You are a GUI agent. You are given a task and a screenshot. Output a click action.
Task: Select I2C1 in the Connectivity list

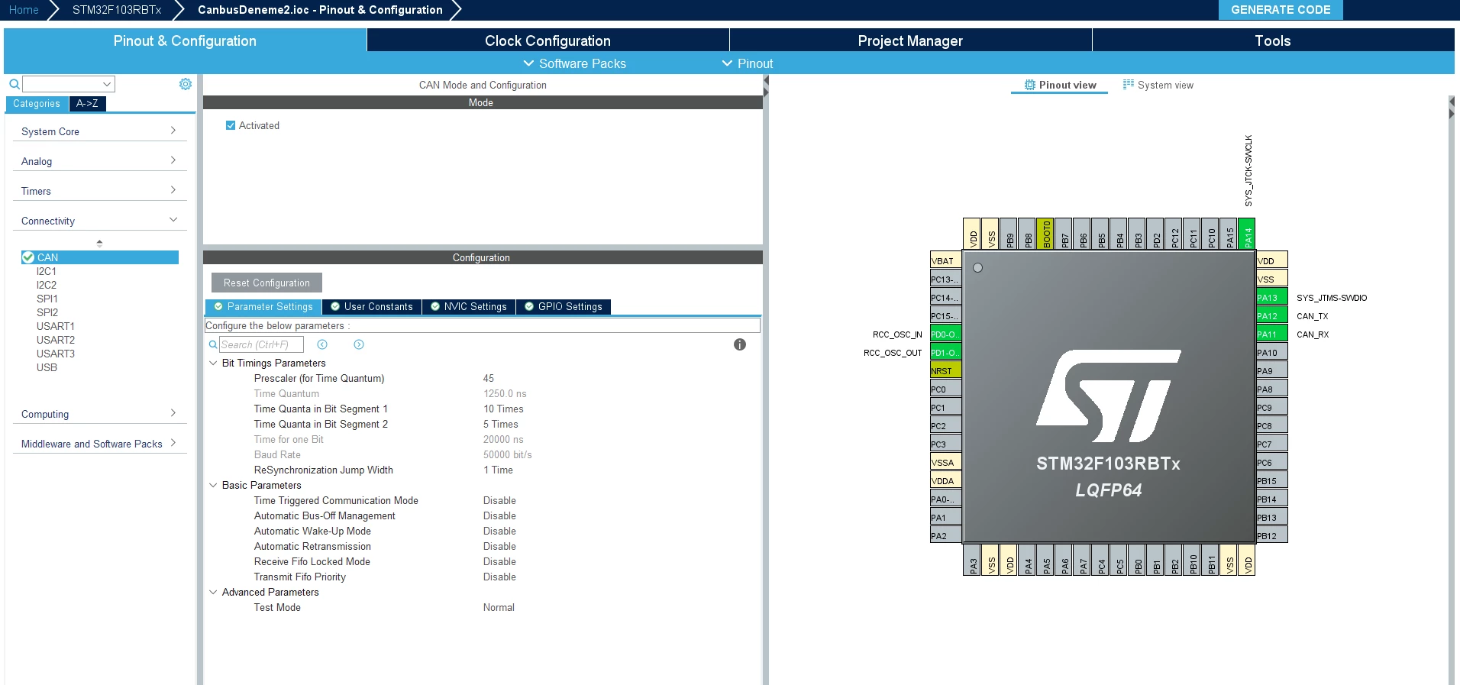pyautogui.click(x=47, y=271)
